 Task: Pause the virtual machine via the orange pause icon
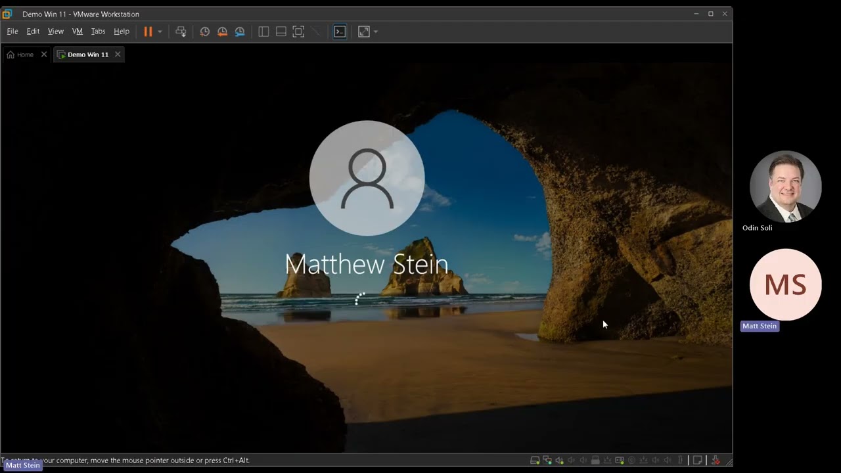[148, 32]
